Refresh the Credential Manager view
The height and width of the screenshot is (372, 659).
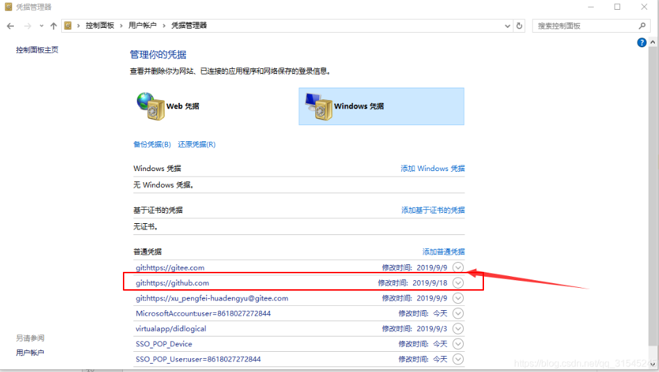click(x=519, y=26)
